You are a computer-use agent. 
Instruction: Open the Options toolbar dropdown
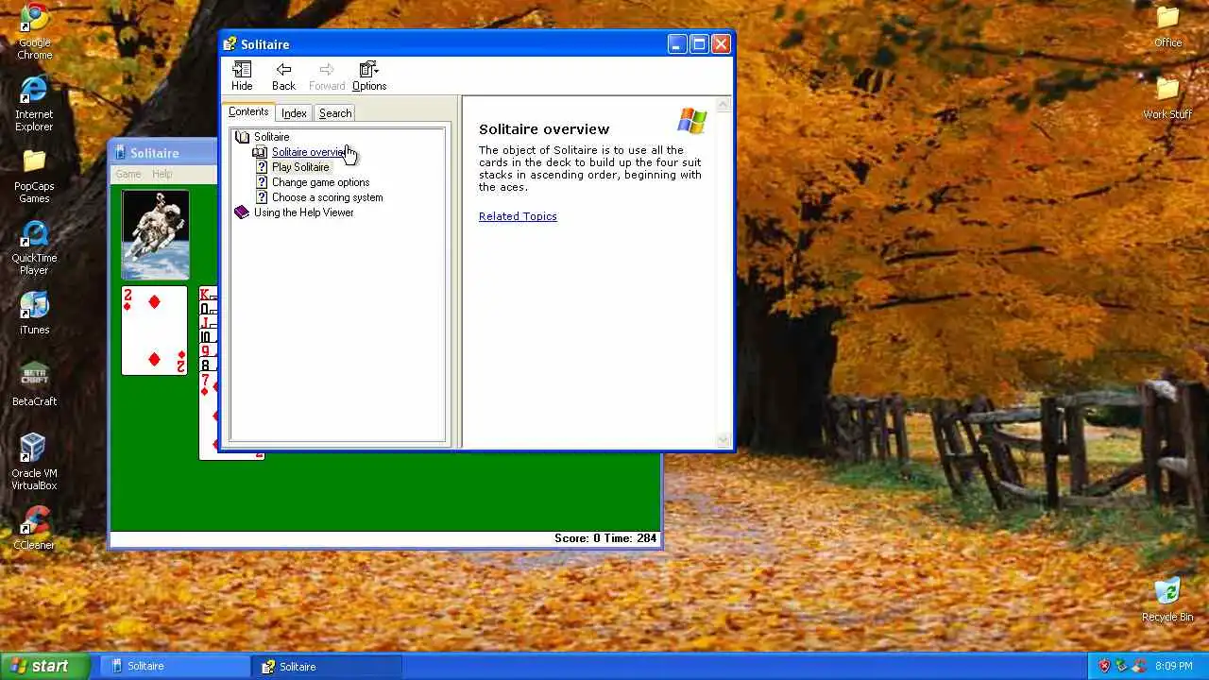(x=368, y=76)
